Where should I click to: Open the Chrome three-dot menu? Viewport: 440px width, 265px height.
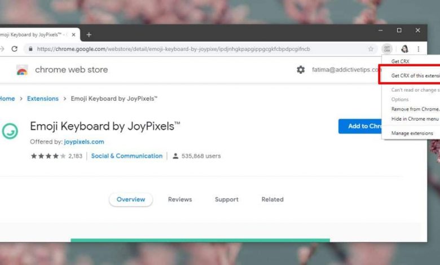click(x=418, y=49)
